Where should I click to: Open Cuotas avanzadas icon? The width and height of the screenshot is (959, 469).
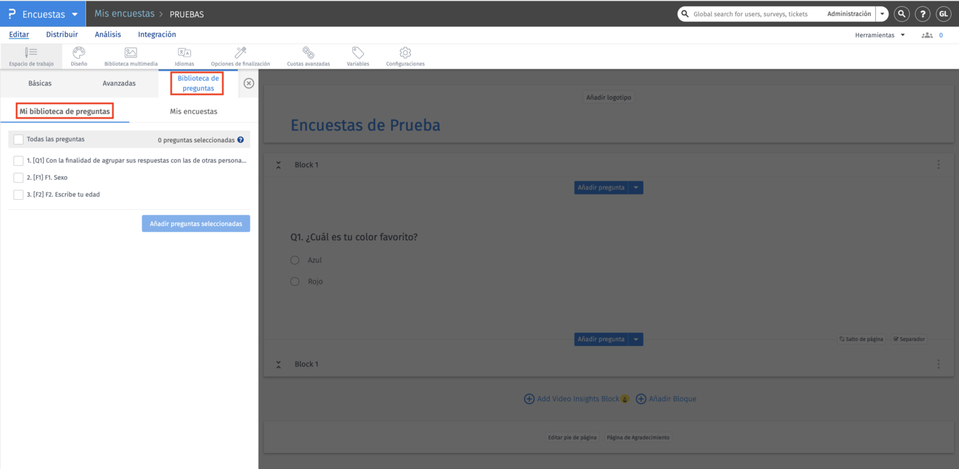click(x=308, y=52)
